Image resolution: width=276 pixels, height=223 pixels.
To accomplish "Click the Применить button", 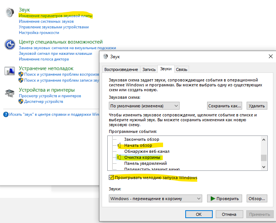I will tap(260, 214).
